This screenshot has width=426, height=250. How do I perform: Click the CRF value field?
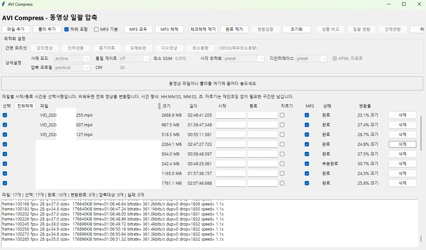[129, 67]
